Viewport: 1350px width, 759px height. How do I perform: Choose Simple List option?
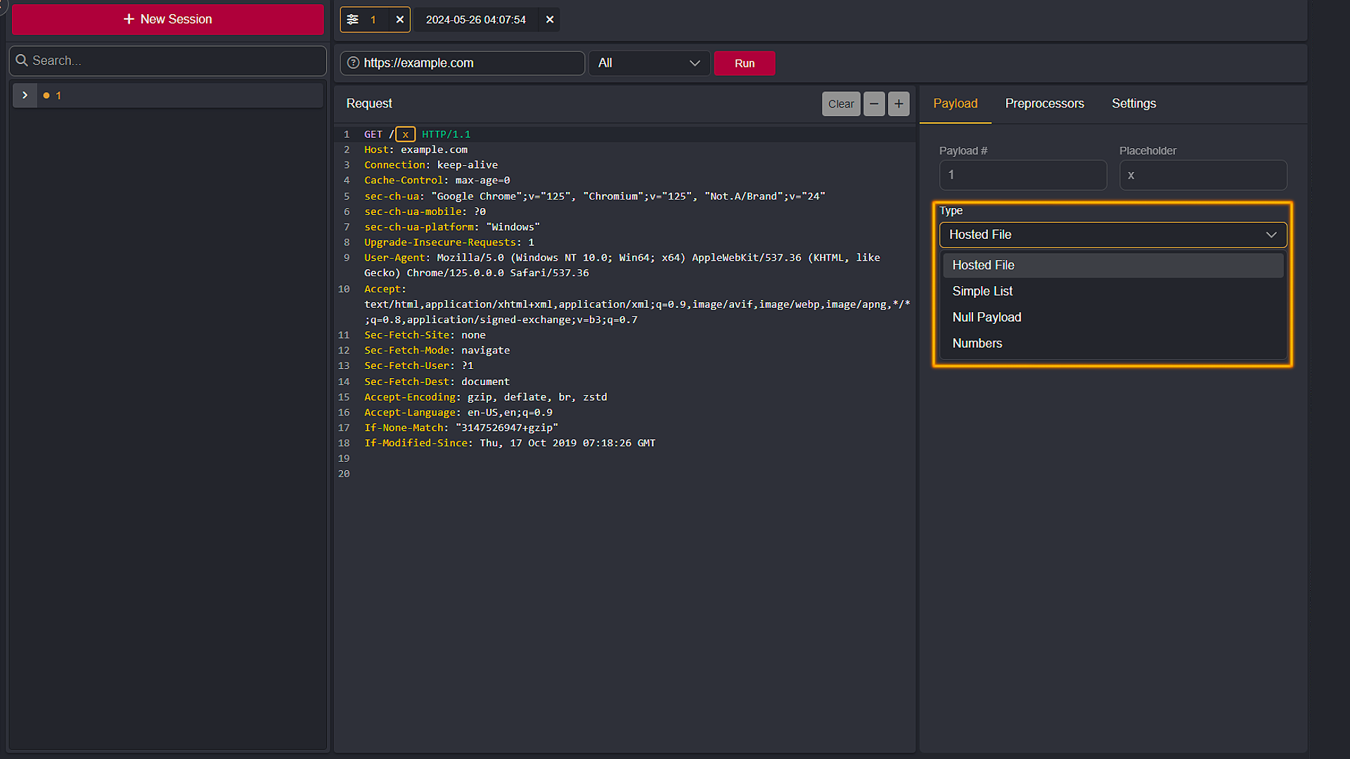click(x=1113, y=291)
